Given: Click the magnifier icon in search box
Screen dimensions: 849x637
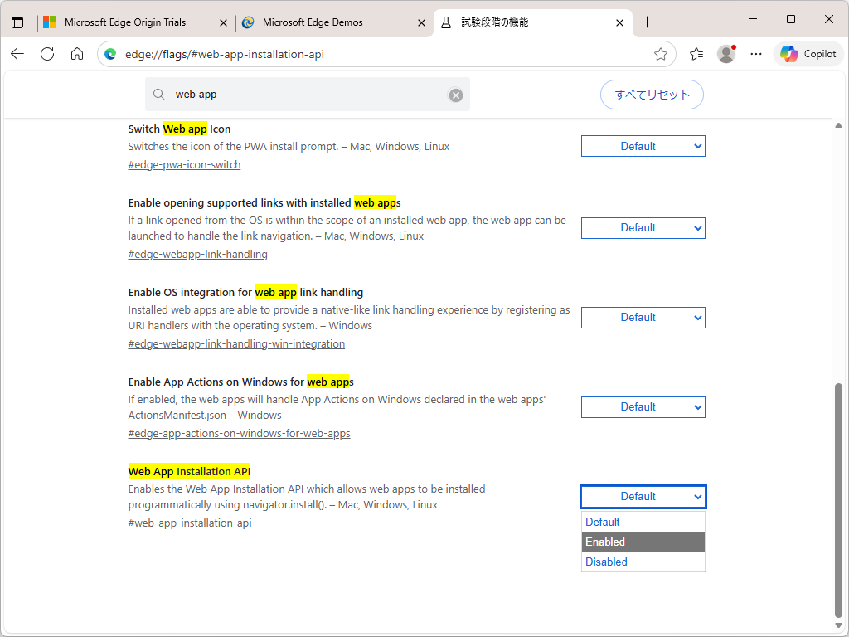Looking at the screenshot, I should tap(159, 95).
